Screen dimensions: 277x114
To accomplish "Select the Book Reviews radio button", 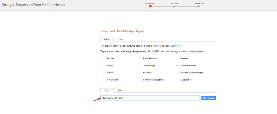I will coord(141,58).
